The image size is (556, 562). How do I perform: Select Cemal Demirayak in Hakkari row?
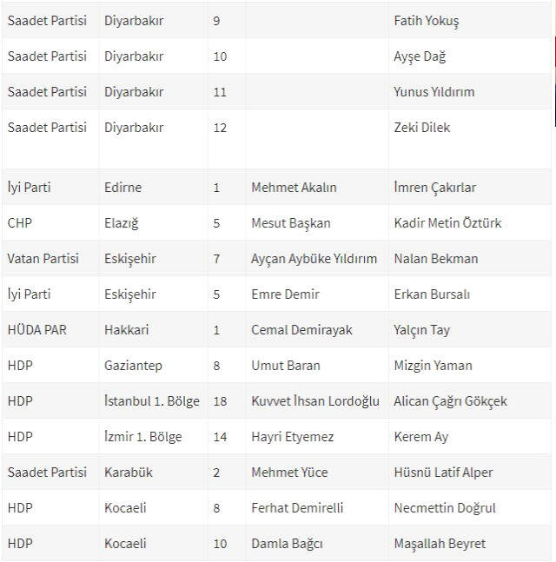pos(301,330)
